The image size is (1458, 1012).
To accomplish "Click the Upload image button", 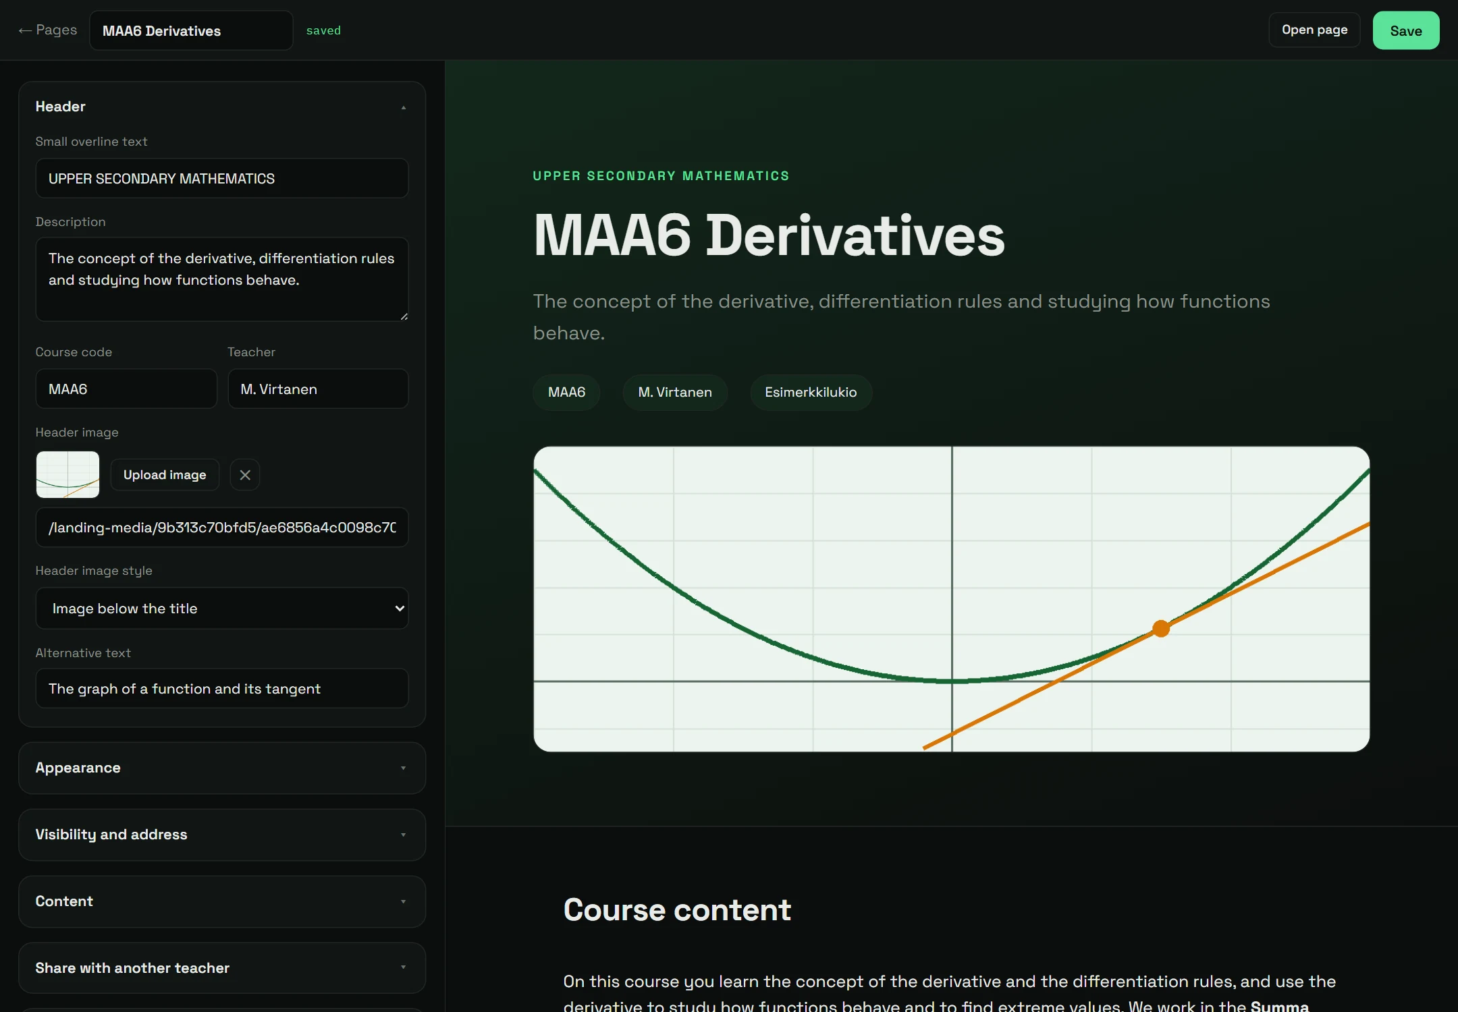I will coord(165,475).
